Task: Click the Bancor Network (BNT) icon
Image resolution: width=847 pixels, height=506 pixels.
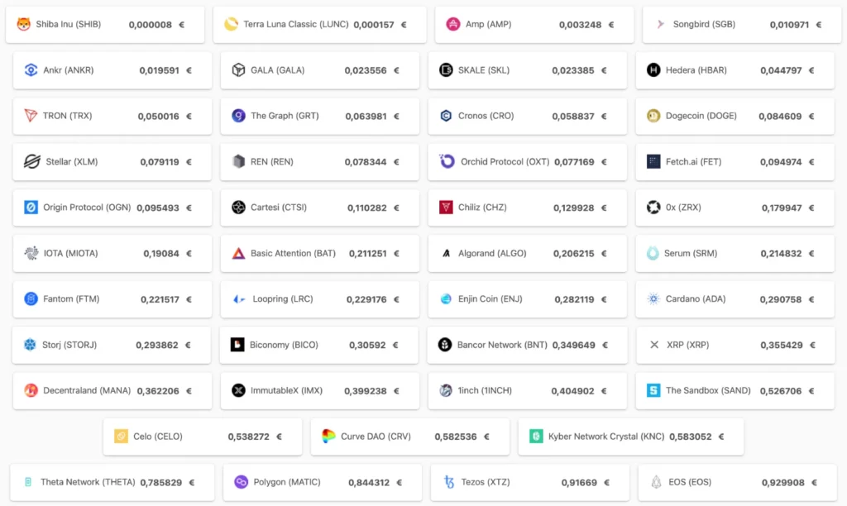Action: coord(444,345)
